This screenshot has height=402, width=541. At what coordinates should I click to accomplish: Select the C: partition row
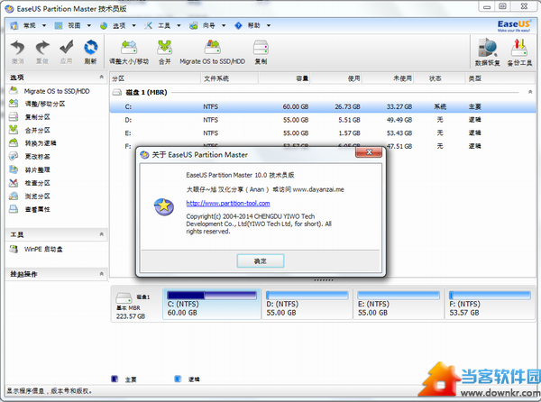(x=323, y=107)
